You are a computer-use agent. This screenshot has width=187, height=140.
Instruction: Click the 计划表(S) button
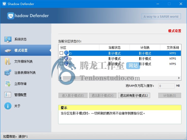pos(169,96)
